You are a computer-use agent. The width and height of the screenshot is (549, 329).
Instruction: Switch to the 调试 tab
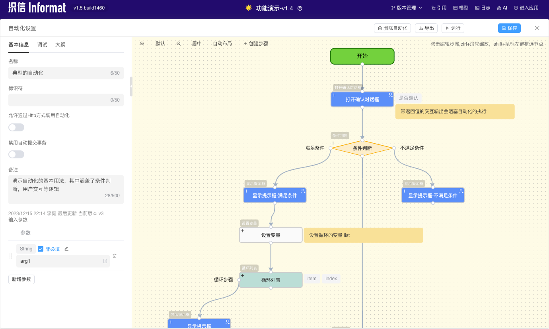[42, 45]
